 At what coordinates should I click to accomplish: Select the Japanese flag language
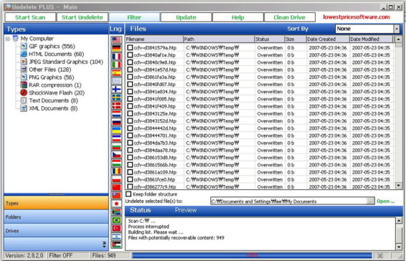116,204
